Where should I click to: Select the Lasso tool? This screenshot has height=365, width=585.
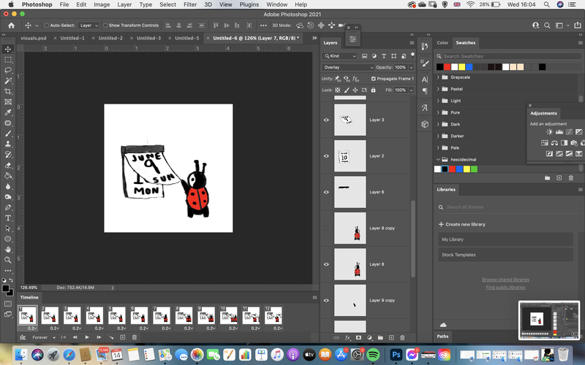click(x=8, y=70)
